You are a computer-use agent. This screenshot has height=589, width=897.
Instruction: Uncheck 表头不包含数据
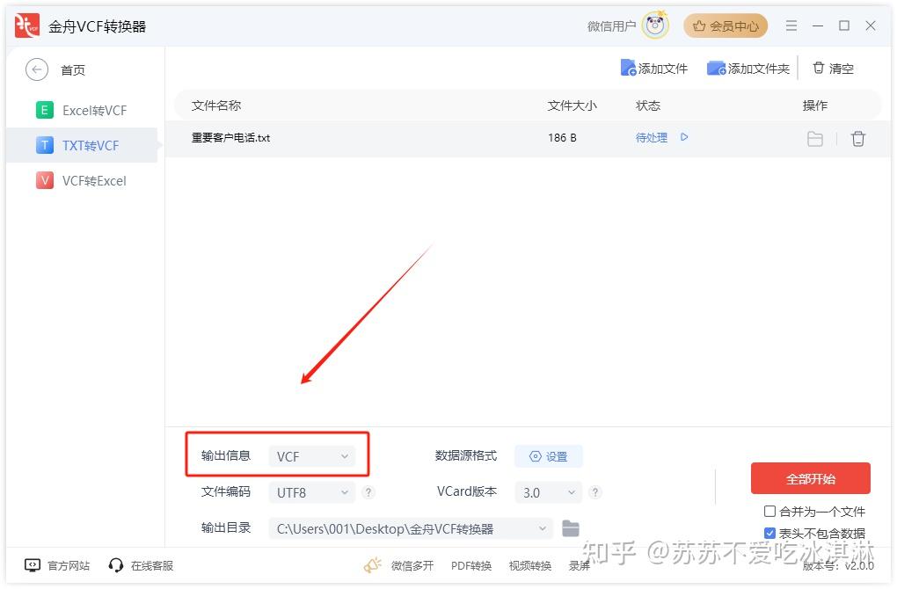coord(769,533)
